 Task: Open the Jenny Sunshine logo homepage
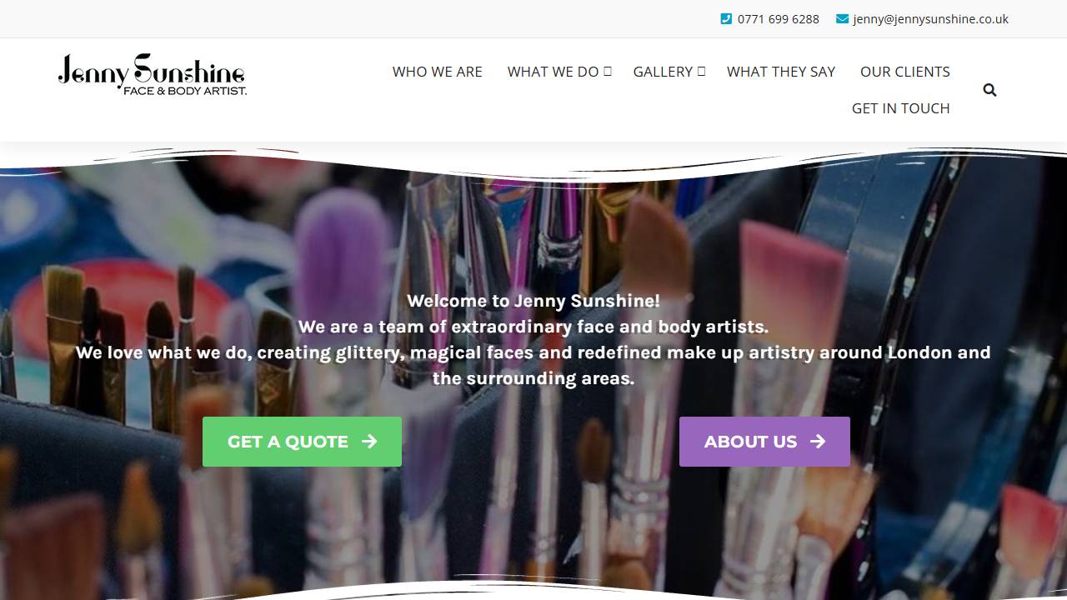(x=153, y=75)
